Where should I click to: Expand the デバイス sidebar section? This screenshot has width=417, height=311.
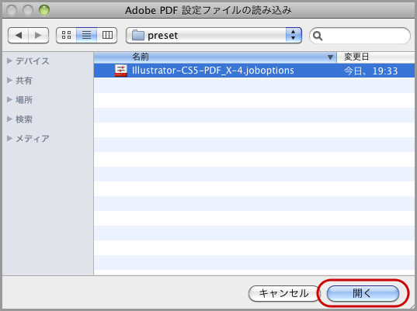[x=9, y=60]
